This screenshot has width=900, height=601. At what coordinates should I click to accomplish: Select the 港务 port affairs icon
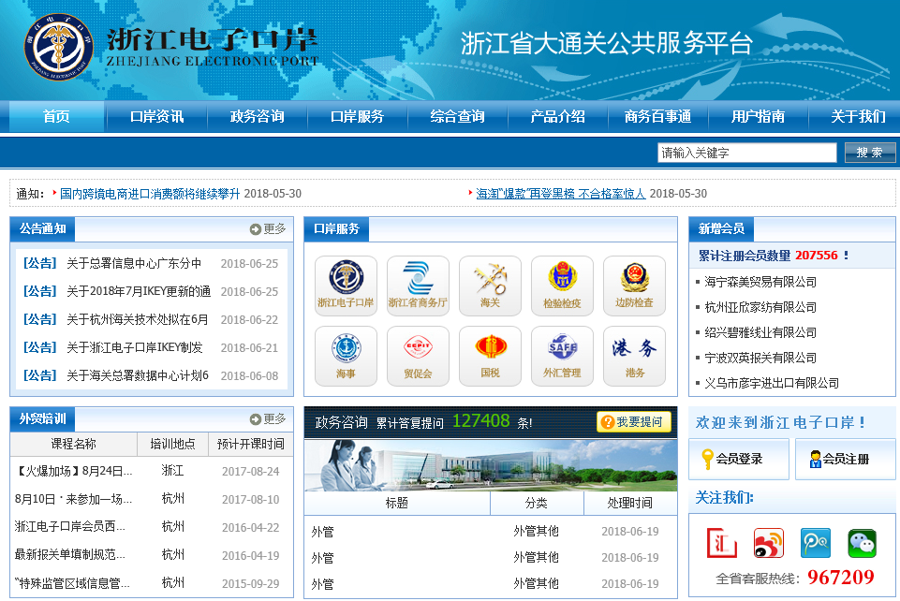coord(634,356)
